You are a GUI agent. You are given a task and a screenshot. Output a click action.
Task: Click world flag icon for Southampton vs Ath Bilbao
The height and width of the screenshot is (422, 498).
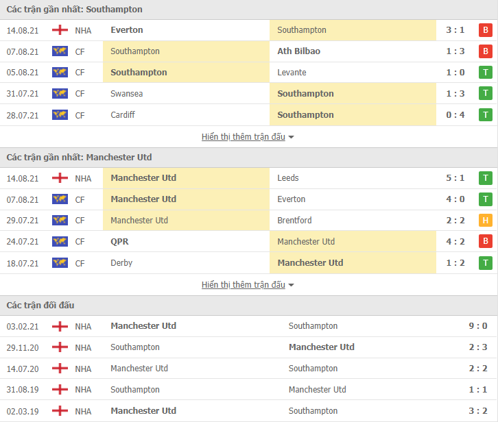[60, 51]
